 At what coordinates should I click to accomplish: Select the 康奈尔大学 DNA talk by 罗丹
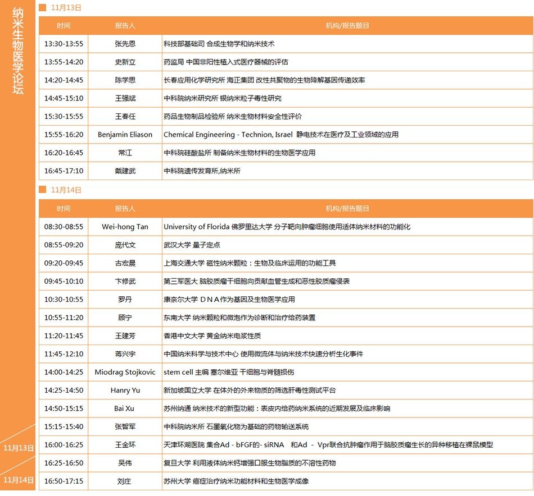tap(229, 300)
